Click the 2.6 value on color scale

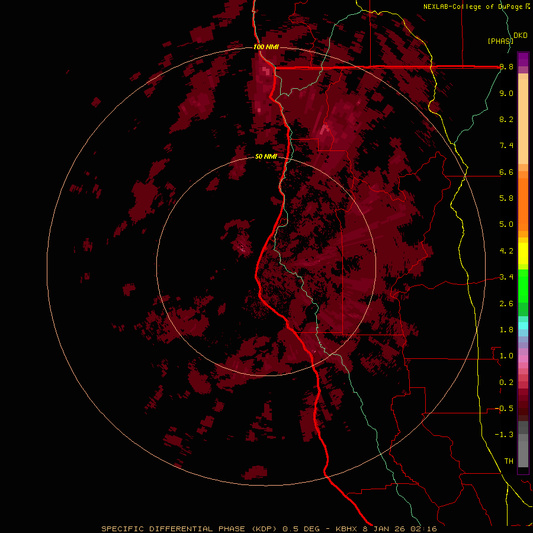(x=506, y=304)
